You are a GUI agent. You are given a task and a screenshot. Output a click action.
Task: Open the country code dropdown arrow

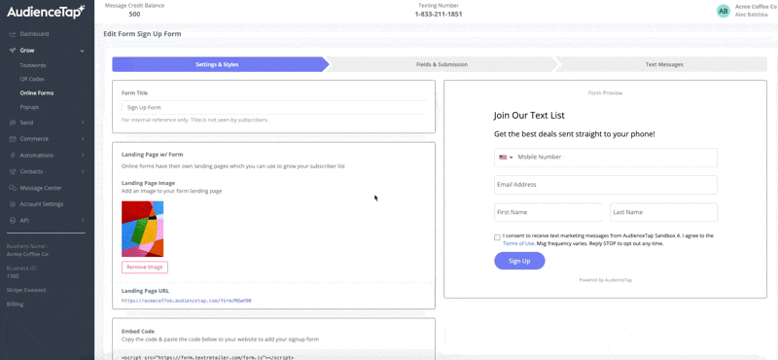click(512, 158)
